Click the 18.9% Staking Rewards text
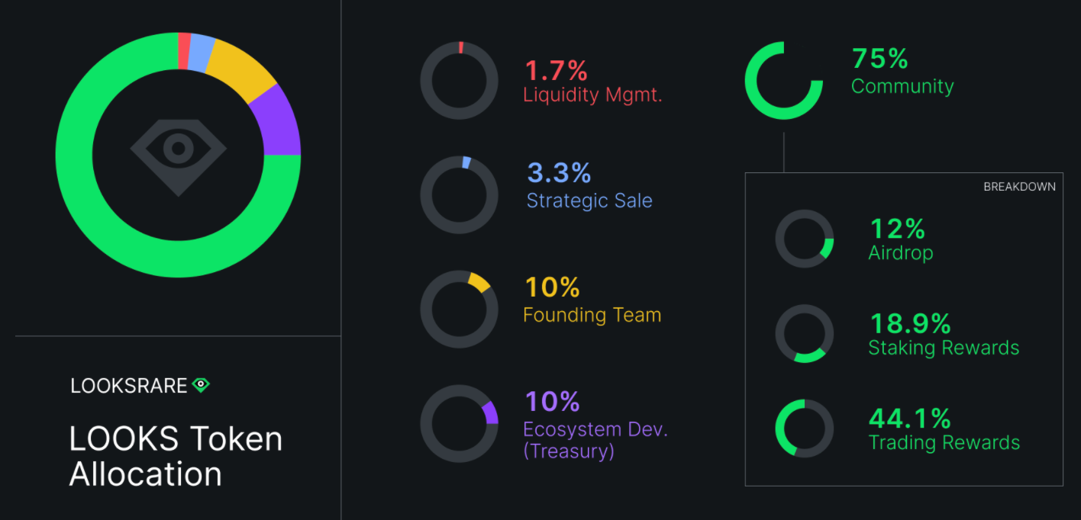The image size is (1081, 520). pos(944,335)
